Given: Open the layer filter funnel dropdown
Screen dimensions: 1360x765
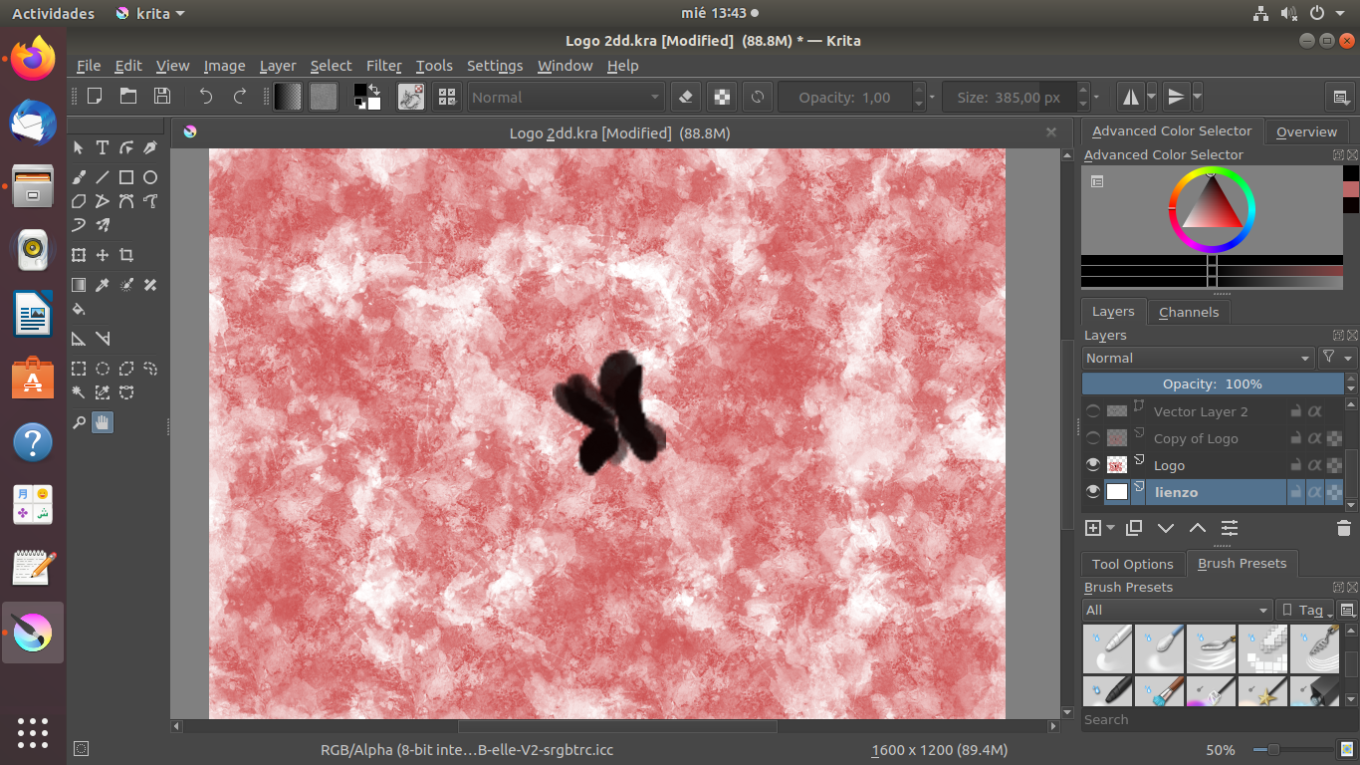Looking at the screenshot, I should [x=1336, y=358].
